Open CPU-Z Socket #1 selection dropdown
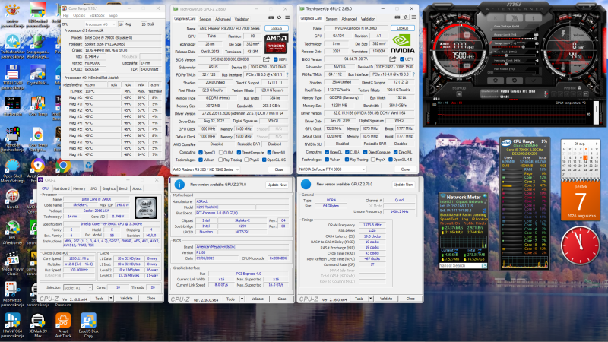 [x=78, y=288]
